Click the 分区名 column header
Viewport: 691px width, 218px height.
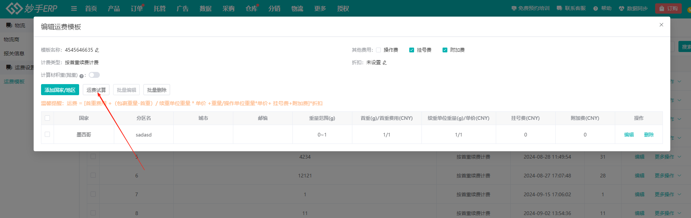click(x=144, y=118)
